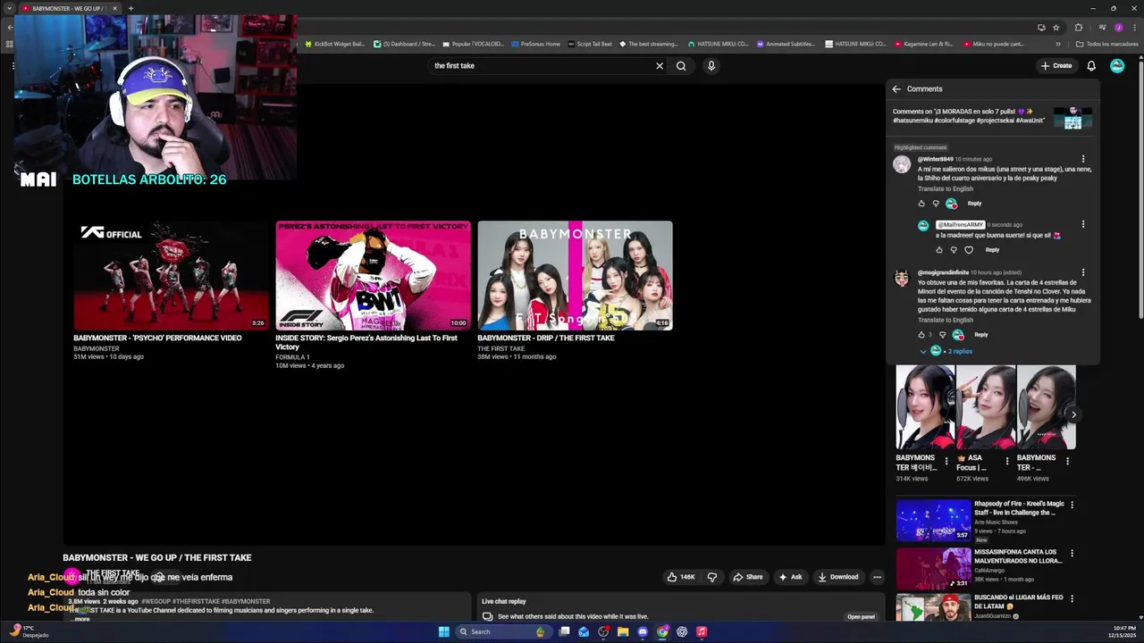Open Apple Music from taskbar
The height and width of the screenshot is (643, 1144).
702,631
